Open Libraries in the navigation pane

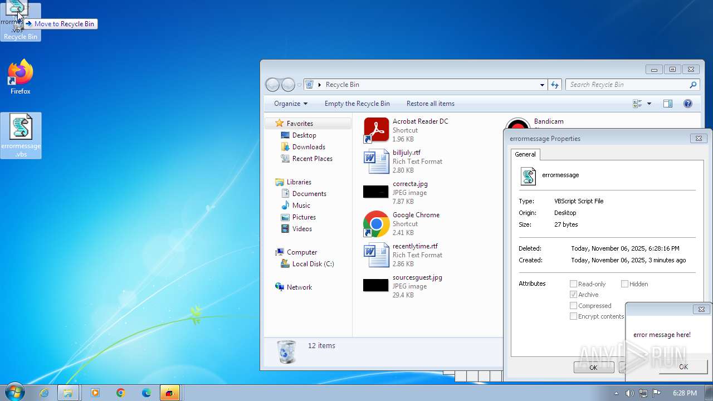[x=299, y=182]
